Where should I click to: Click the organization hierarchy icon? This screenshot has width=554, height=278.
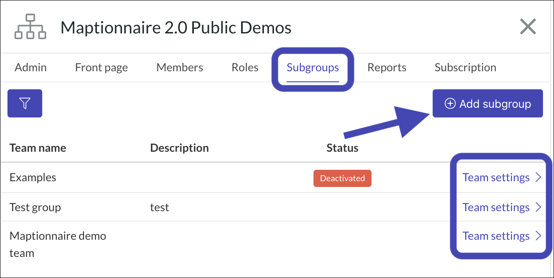tap(30, 27)
